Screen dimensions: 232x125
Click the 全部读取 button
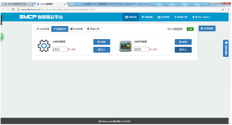point(207,28)
